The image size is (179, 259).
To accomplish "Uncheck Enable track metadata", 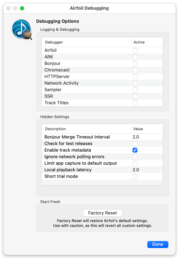I will (x=135, y=150).
